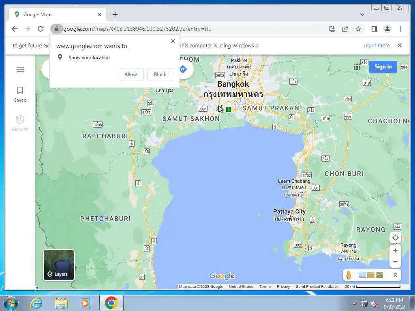Open Chrome side panel
Screen dimensions: 415x311
point(374,29)
